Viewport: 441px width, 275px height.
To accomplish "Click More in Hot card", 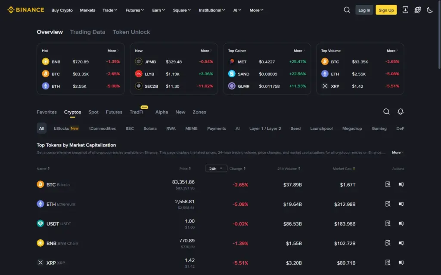I will (x=113, y=51).
